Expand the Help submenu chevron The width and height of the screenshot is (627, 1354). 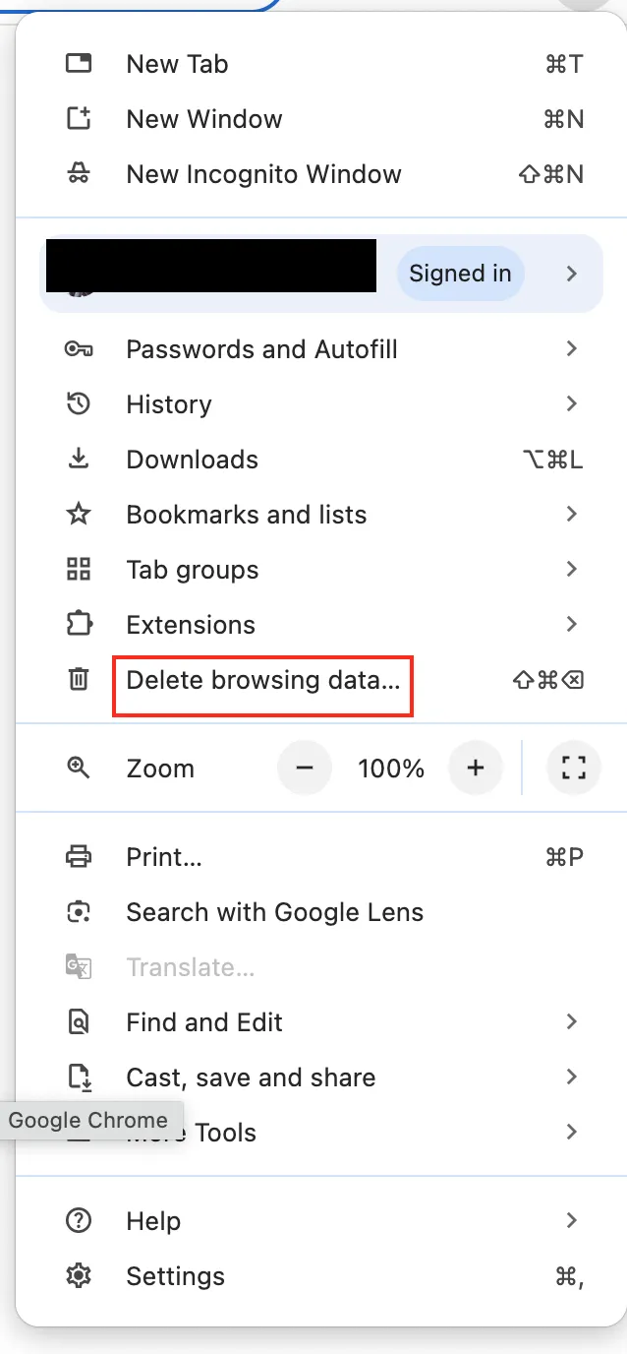tap(572, 1221)
